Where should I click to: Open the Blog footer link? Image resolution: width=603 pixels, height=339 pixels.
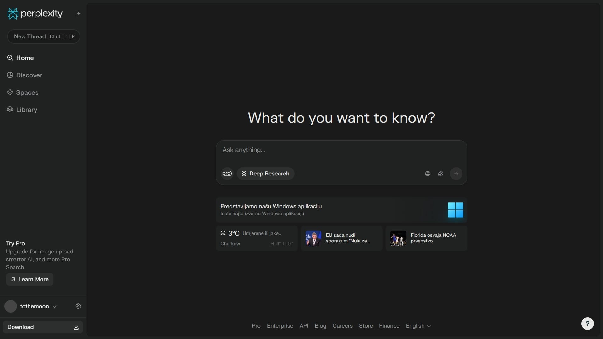click(320, 326)
